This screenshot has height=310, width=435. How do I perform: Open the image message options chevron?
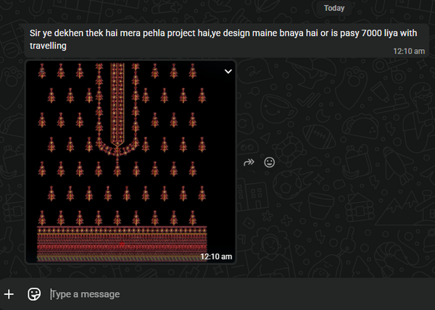(228, 72)
